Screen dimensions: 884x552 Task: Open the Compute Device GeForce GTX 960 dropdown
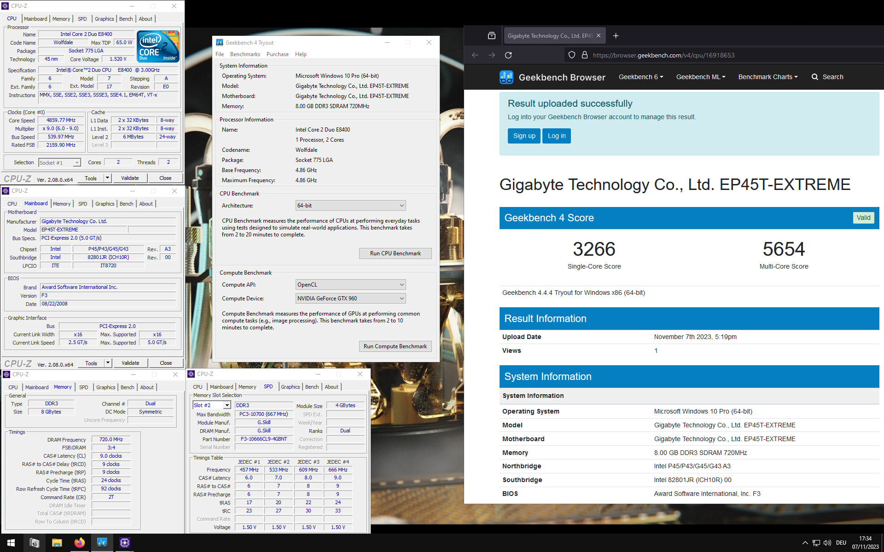coord(350,299)
